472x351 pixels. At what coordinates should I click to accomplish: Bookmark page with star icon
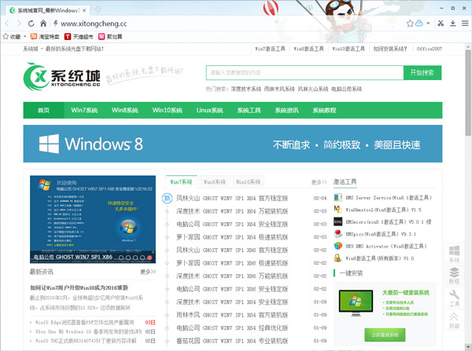tap(410, 23)
